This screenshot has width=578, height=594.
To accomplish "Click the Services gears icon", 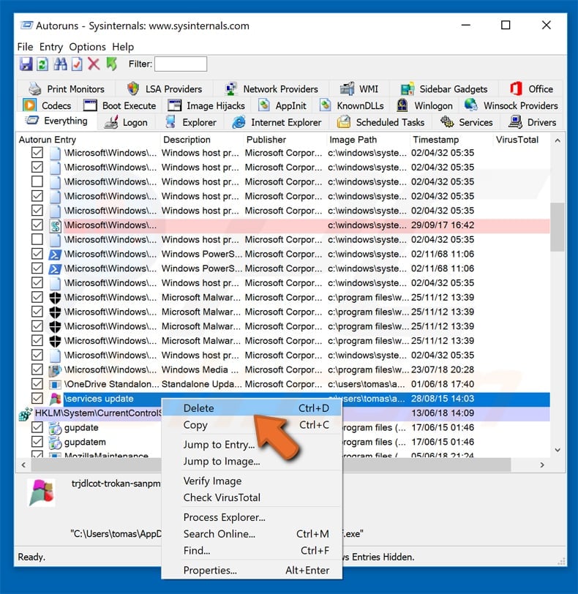I will 447,122.
